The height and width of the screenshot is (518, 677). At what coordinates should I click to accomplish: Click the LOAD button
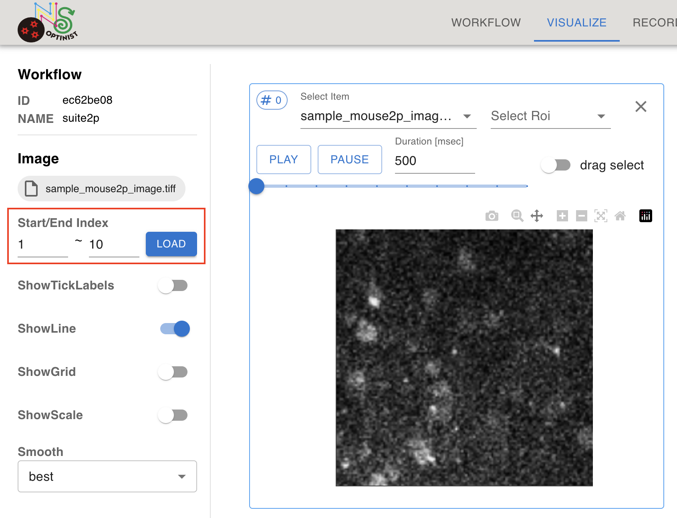171,244
